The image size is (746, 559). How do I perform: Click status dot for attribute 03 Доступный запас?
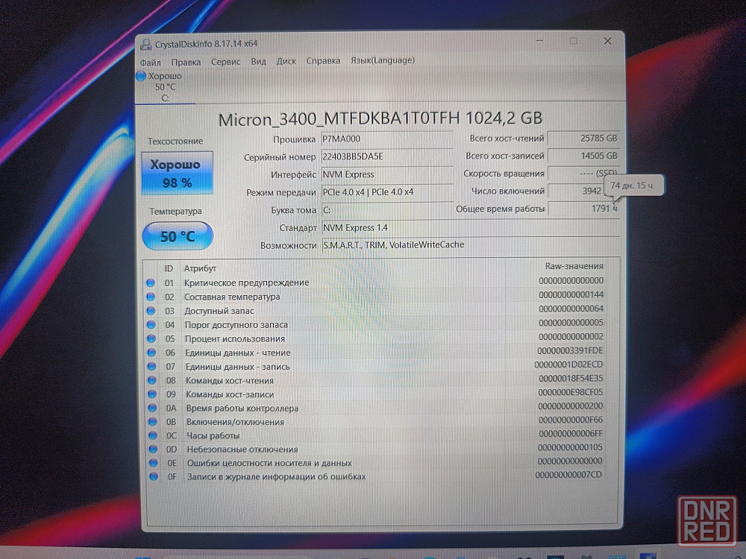coord(151,311)
